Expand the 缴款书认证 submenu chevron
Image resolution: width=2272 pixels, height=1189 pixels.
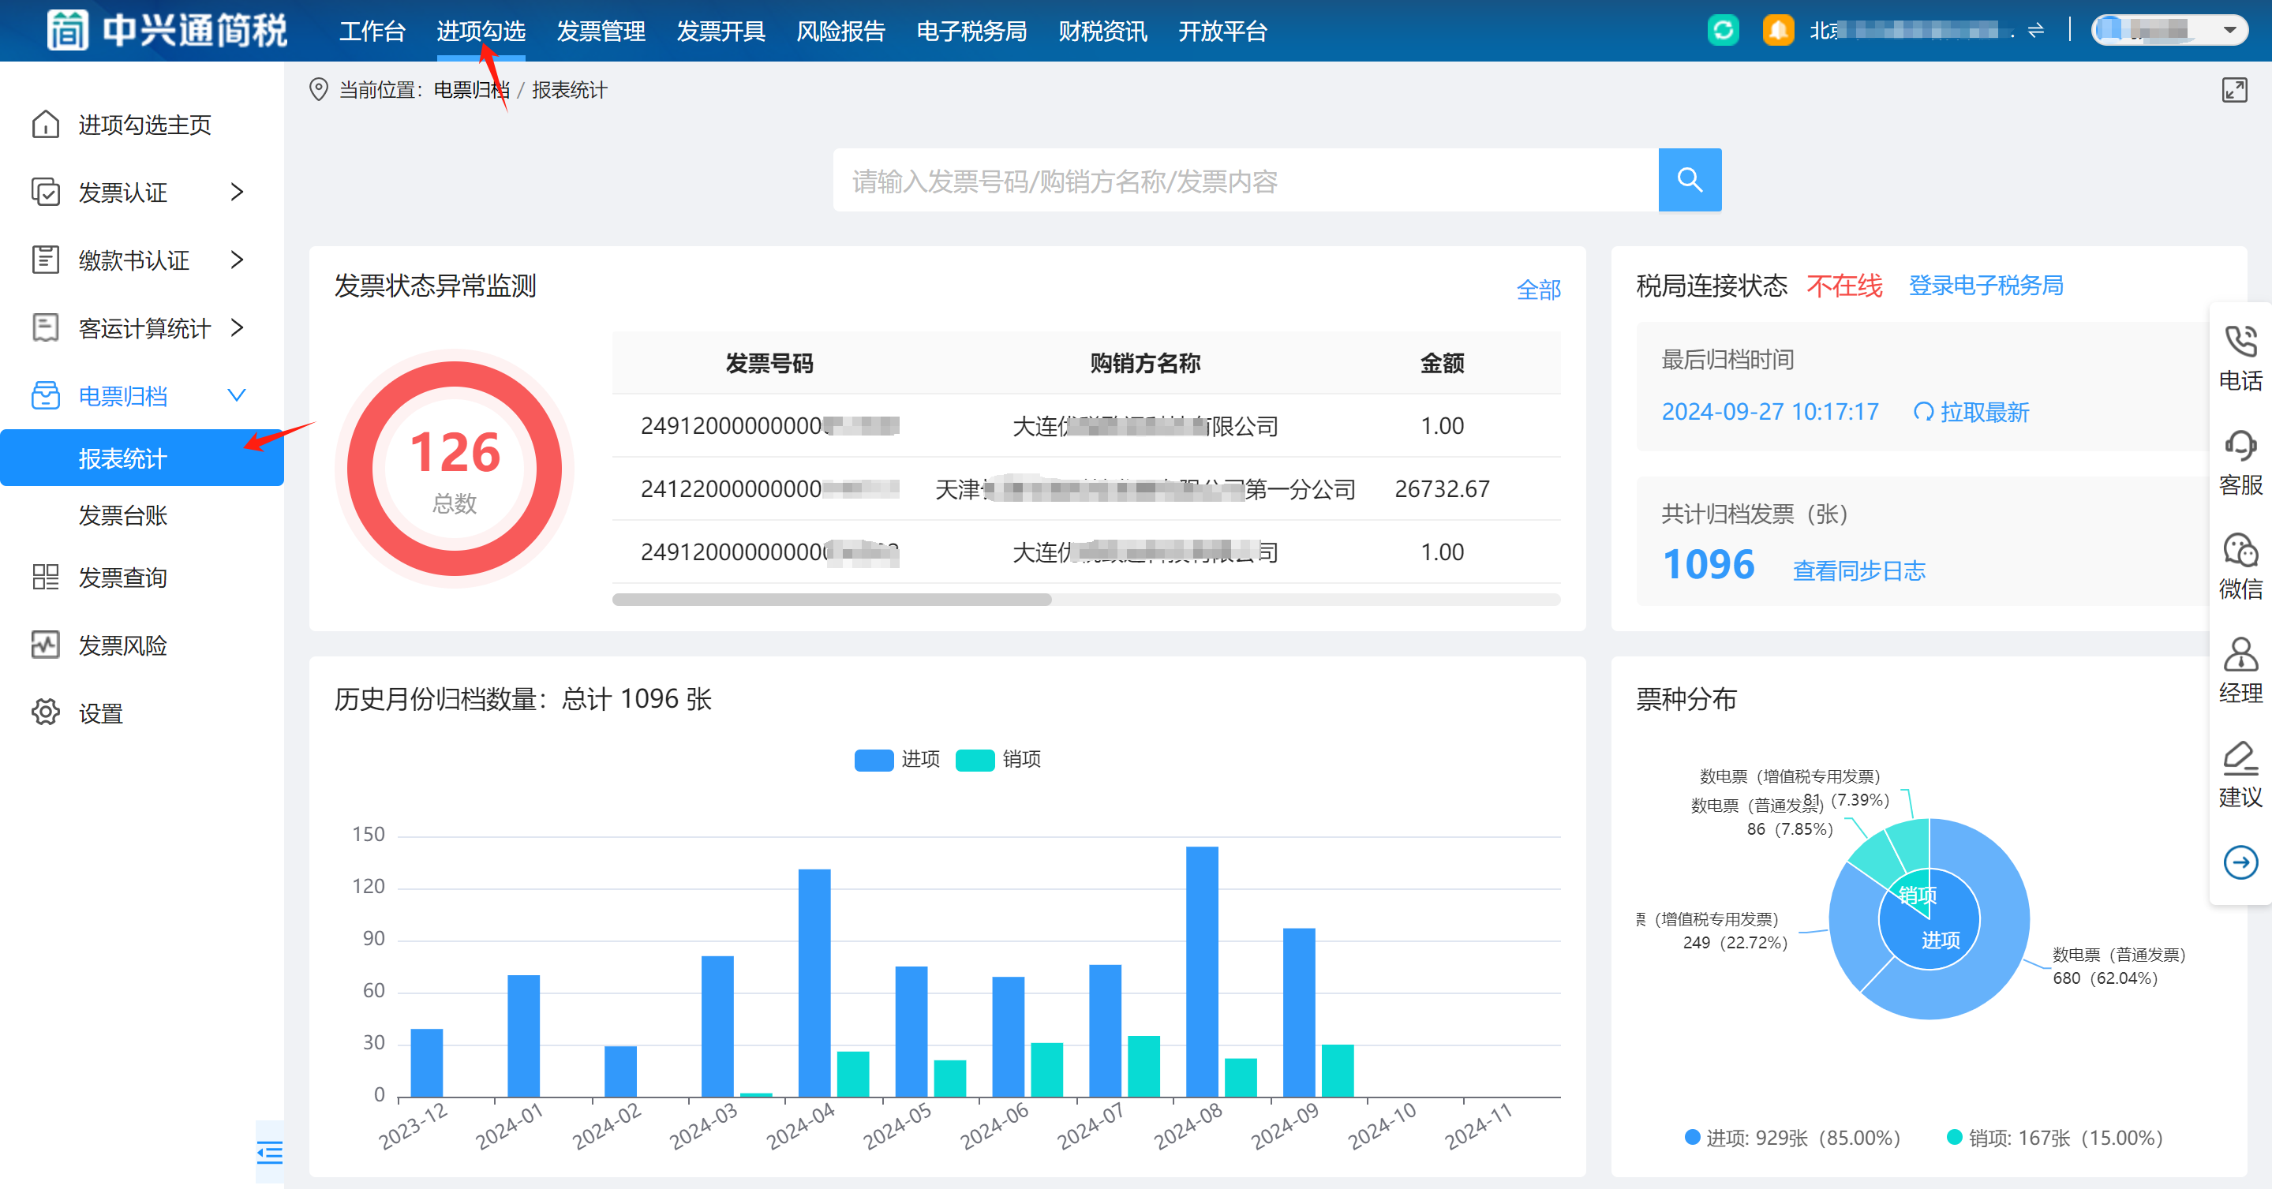237,260
